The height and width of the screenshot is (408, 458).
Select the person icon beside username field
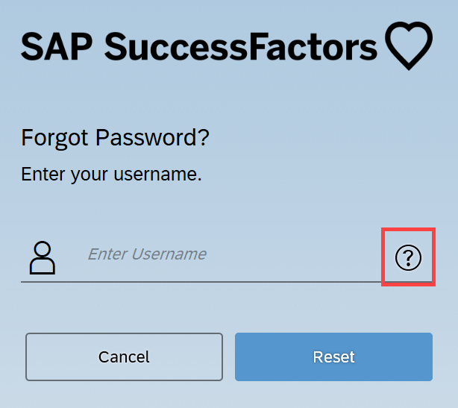(43, 258)
